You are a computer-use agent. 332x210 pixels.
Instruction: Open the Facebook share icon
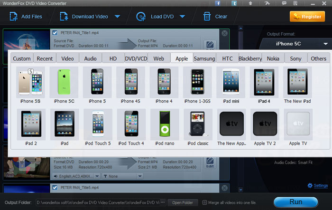click(x=218, y=3)
